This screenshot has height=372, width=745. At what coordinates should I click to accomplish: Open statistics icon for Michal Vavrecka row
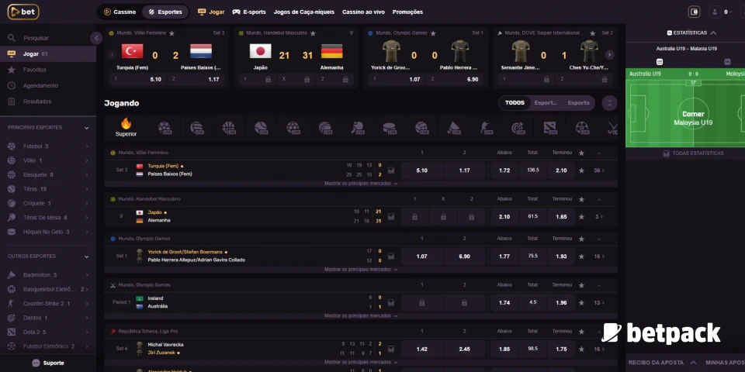[x=391, y=349]
